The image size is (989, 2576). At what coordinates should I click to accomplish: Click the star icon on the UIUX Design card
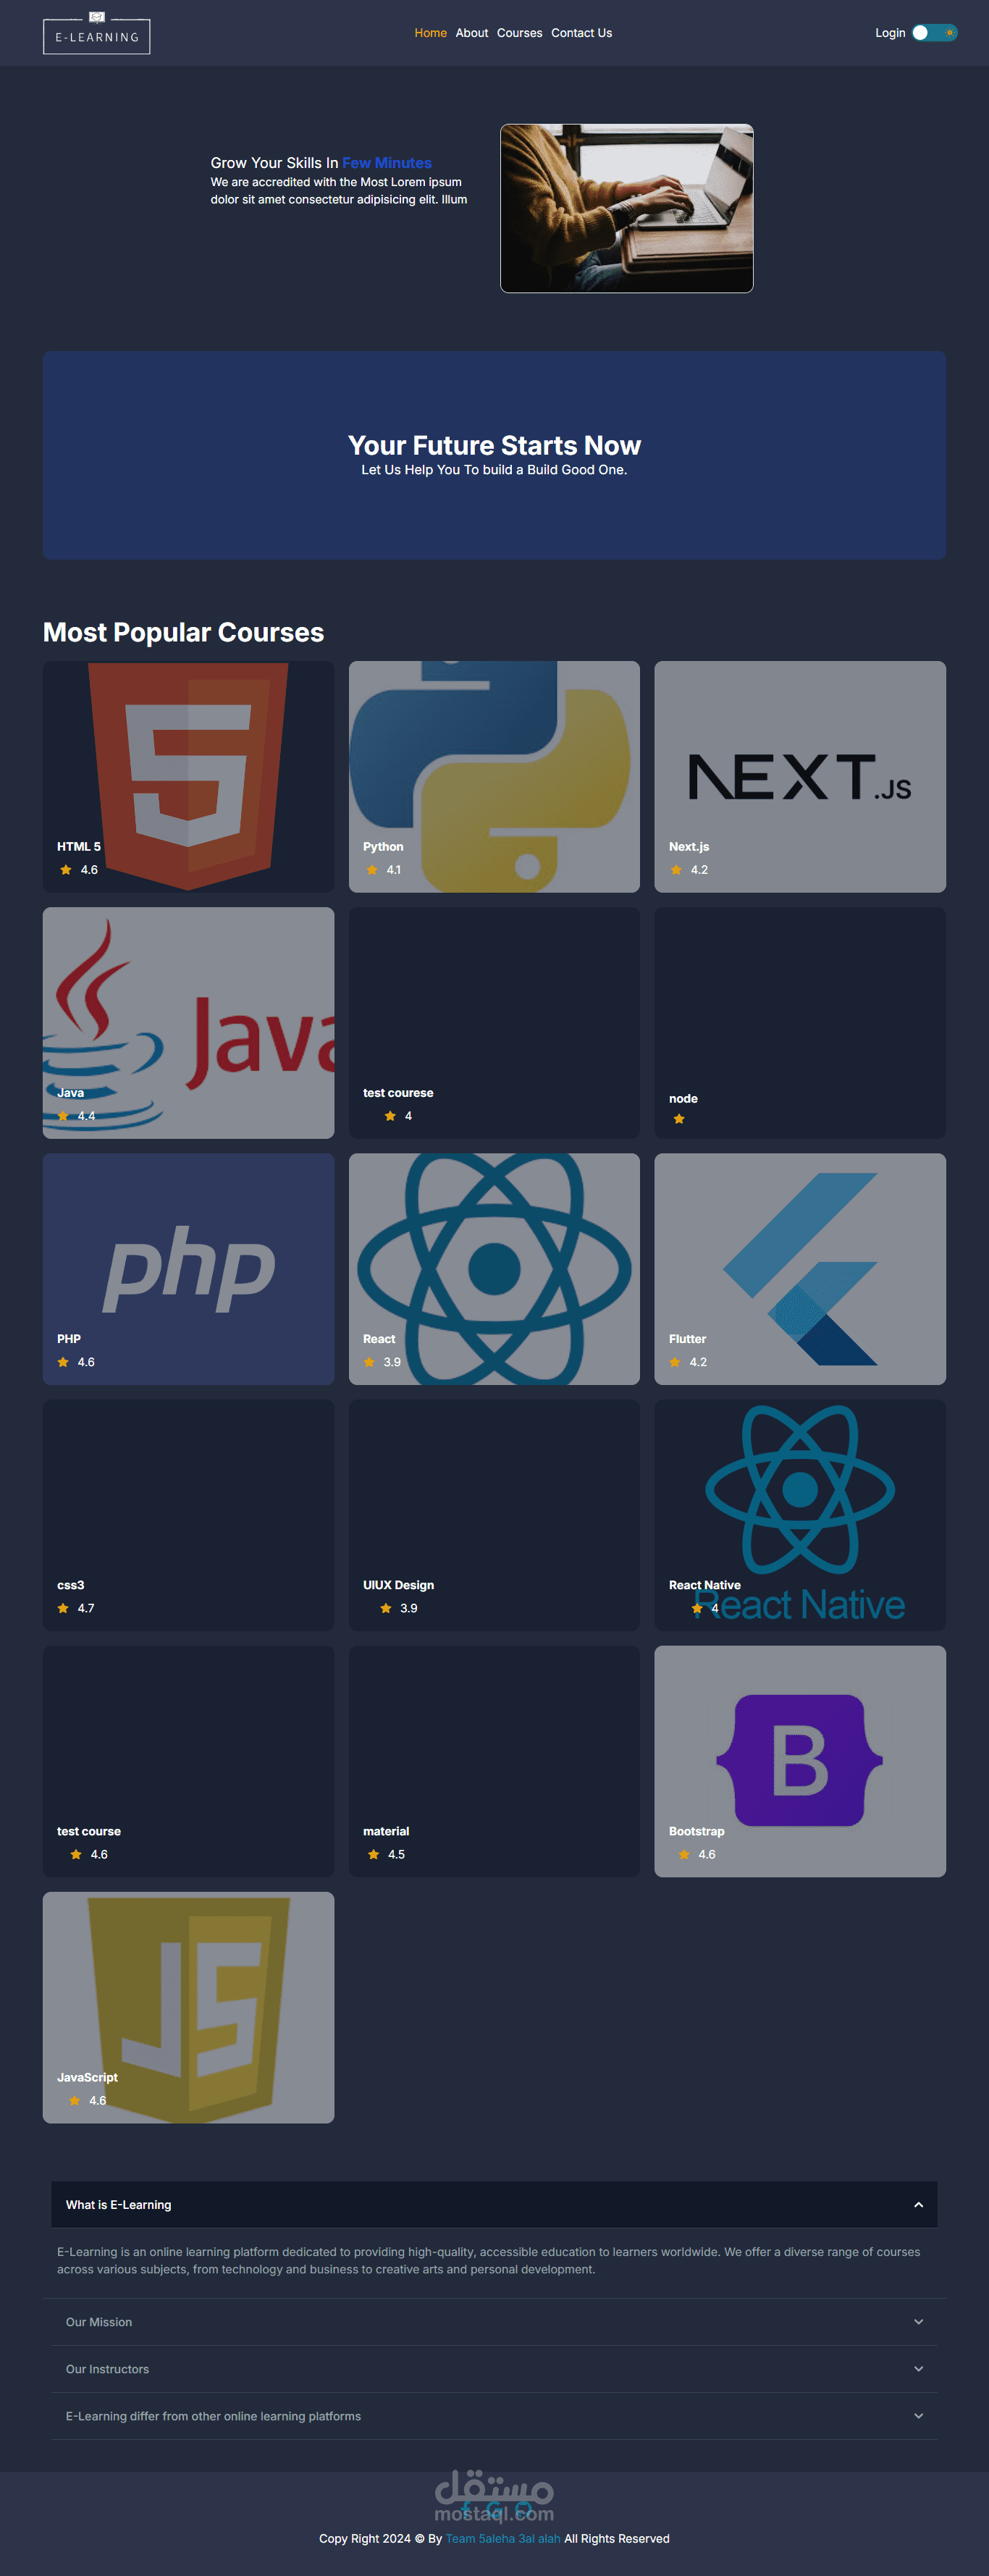[386, 1608]
